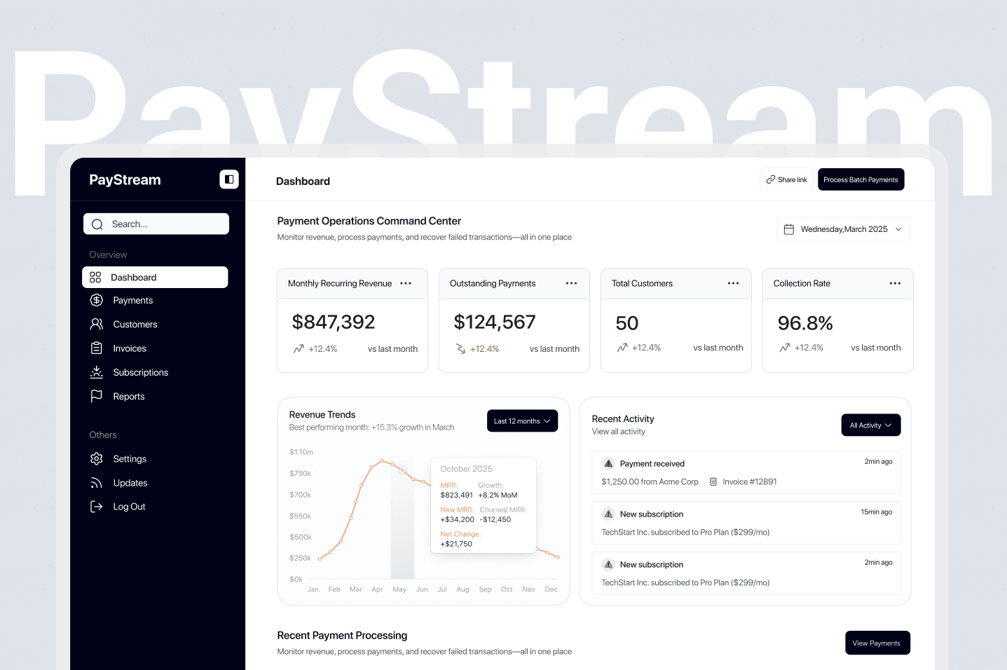Click the 96.8% collection rate value

pos(805,323)
